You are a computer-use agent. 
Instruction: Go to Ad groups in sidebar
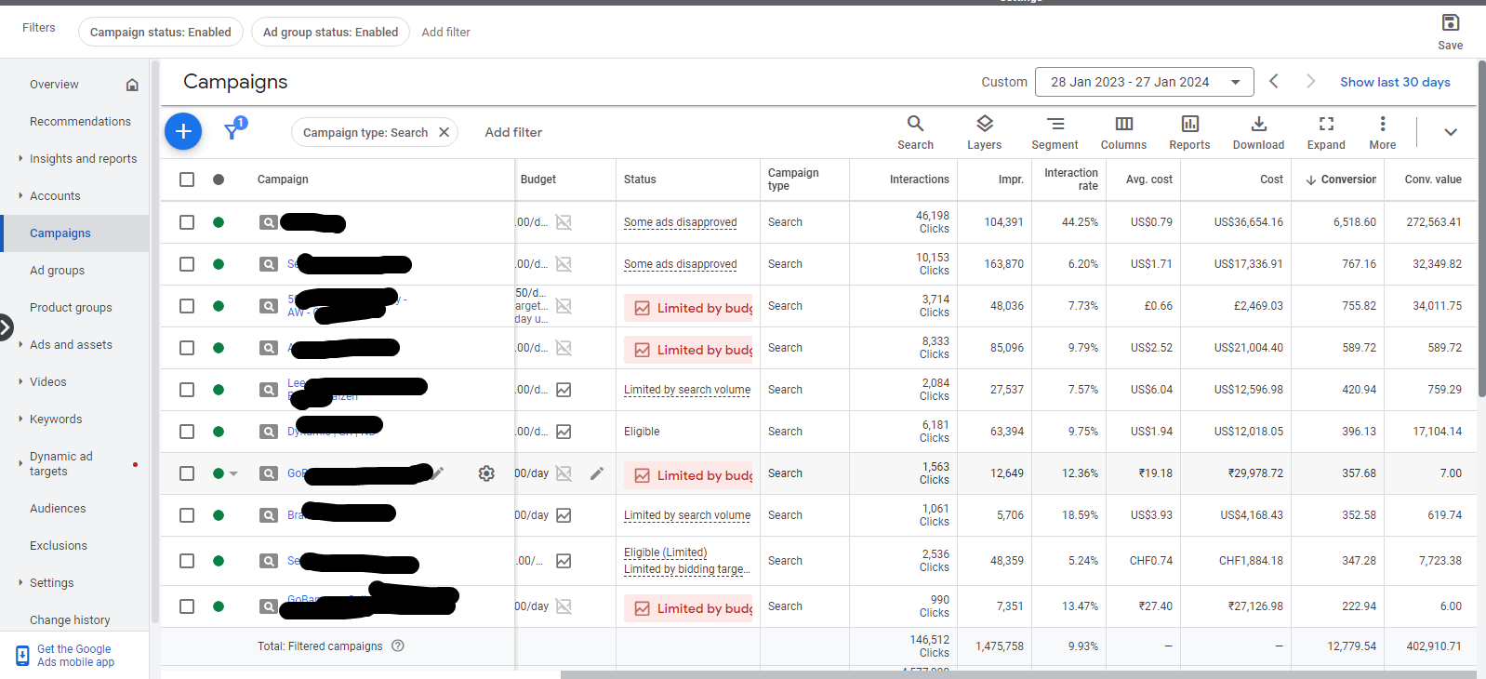tap(57, 271)
